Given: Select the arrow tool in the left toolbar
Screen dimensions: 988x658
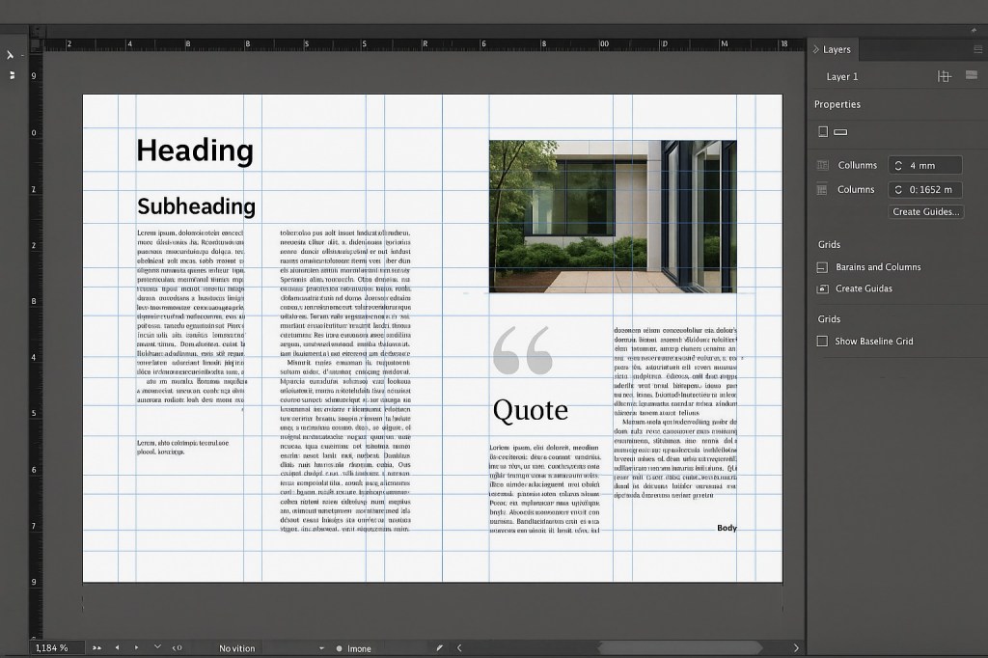Looking at the screenshot, I should point(10,55).
